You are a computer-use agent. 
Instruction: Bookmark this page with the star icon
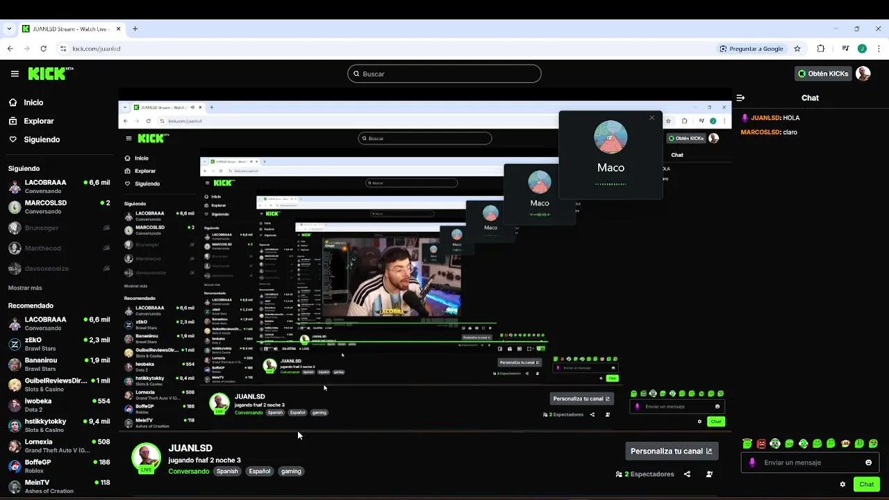797,49
